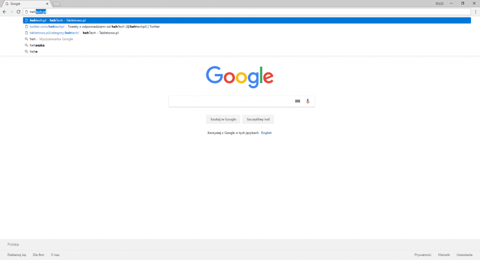480x260 pixels.
Task: Open the 'Reklamuj się' footer link
Action: coord(17,255)
